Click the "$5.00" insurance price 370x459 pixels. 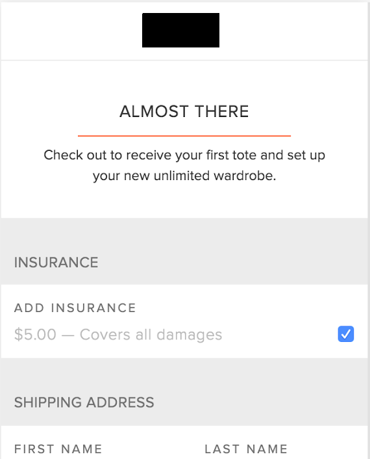[35, 334]
